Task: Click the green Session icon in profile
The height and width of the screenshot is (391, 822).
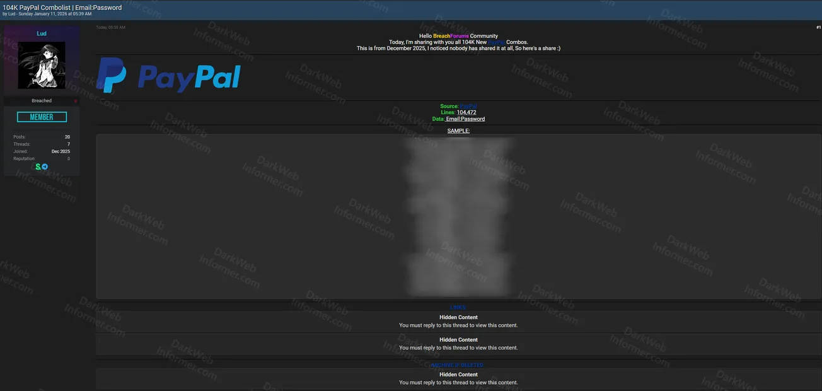Action: click(x=38, y=165)
